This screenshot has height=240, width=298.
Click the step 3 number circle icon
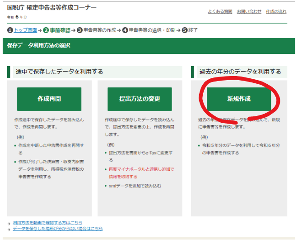click(79, 30)
